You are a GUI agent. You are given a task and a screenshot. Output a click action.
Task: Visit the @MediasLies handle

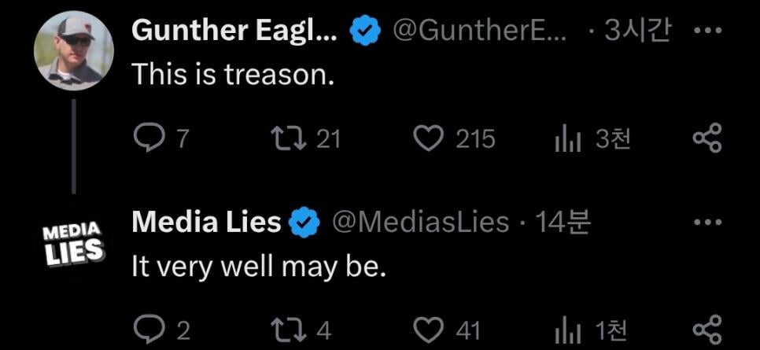tap(421, 223)
